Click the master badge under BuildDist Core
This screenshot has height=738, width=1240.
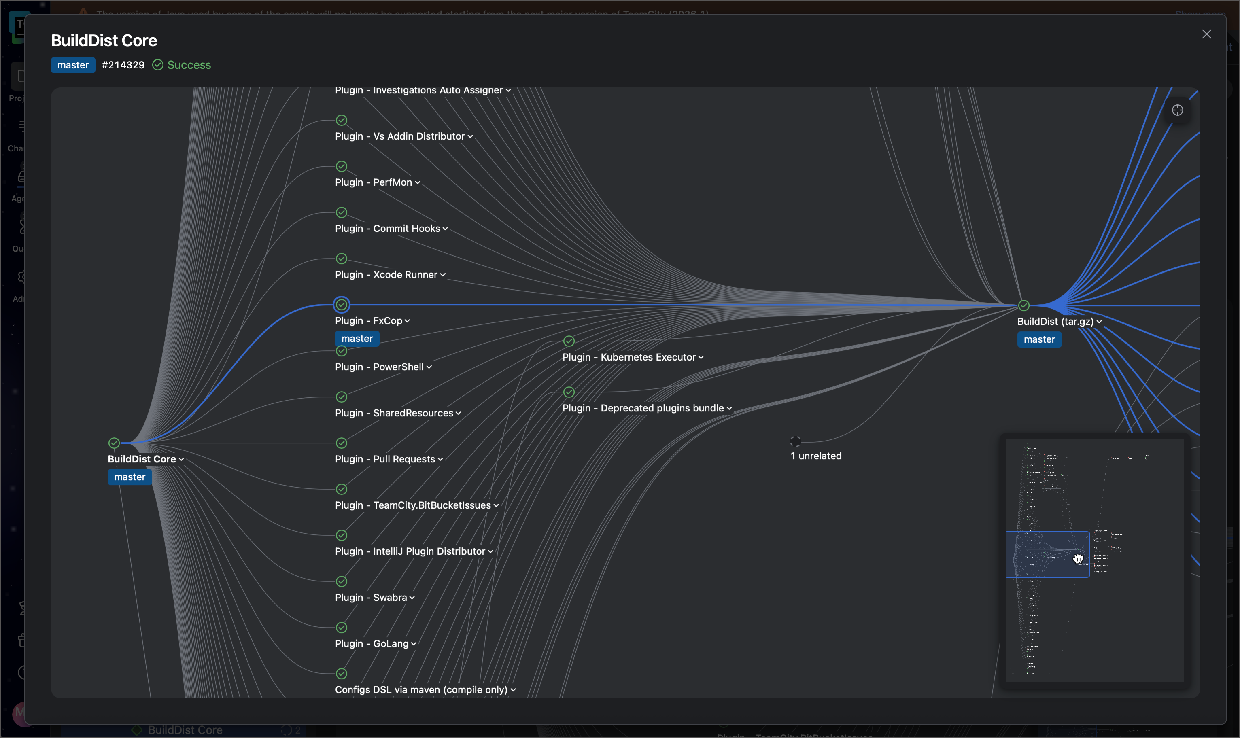point(129,476)
